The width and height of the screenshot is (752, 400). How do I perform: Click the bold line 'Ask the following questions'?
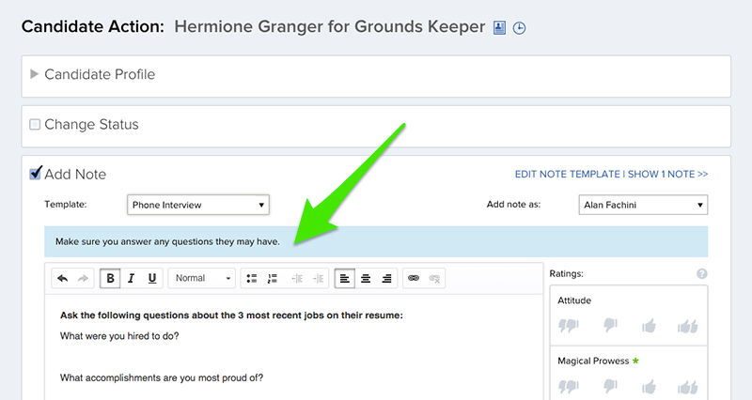click(231, 315)
